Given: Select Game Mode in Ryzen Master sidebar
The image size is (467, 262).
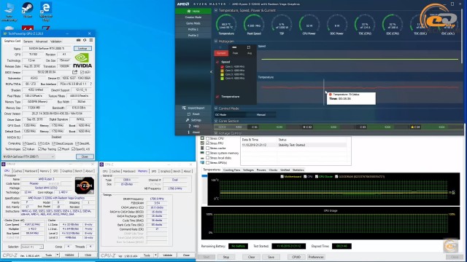Looking at the screenshot, I should point(193,23).
